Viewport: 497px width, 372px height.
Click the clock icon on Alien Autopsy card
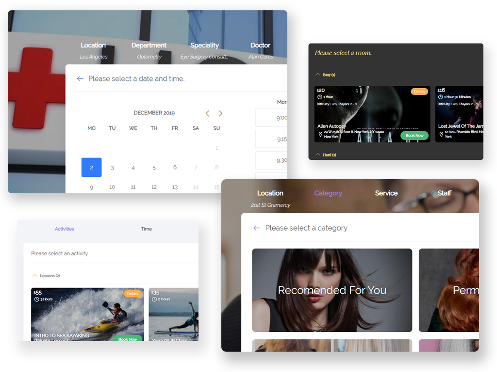[x=319, y=97]
